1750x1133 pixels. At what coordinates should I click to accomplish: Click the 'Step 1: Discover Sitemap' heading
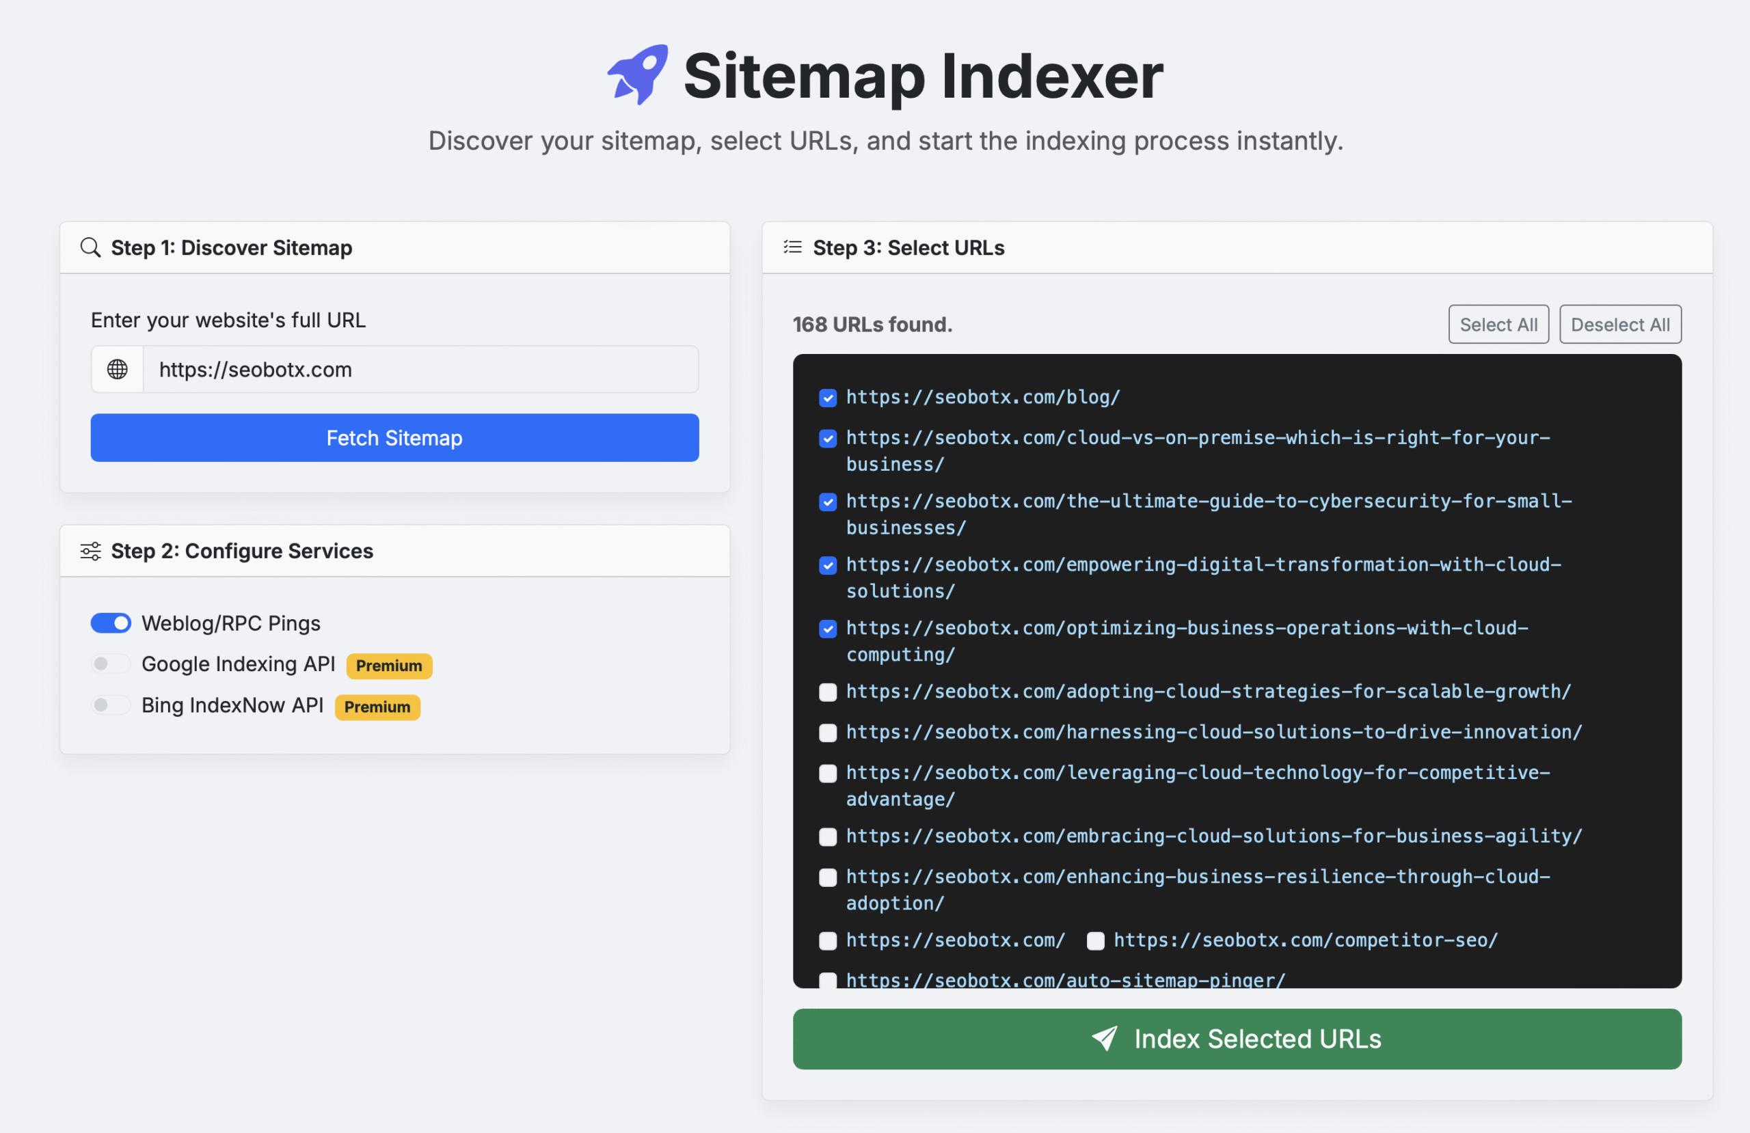(x=232, y=248)
